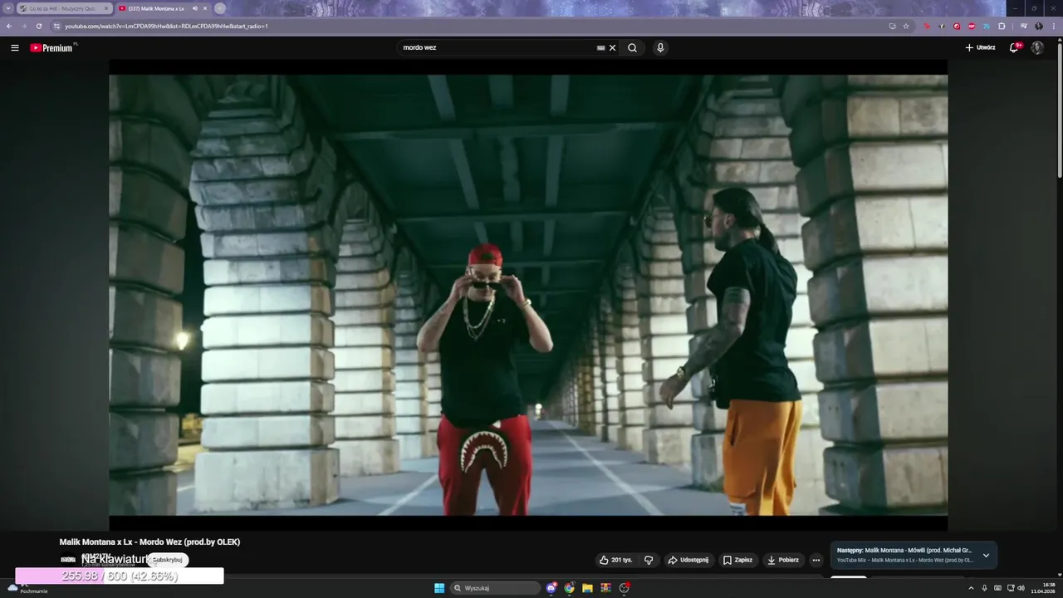Click the youtube.com address bar URL
The image size is (1063, 598).
click(x=166, y=26)
